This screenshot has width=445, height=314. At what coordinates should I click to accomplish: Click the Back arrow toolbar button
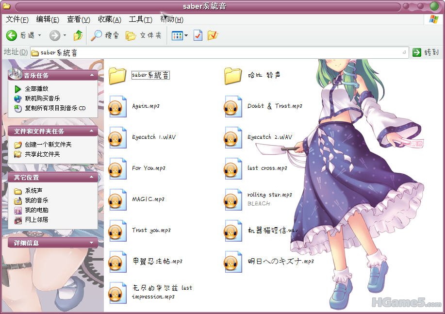pos(12,35)
